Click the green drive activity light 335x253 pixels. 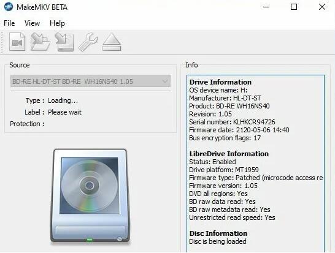[90, 240]
